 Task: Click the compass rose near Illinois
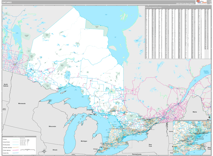click(x=43, y=151)
